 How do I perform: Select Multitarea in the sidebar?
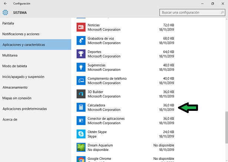10,55
